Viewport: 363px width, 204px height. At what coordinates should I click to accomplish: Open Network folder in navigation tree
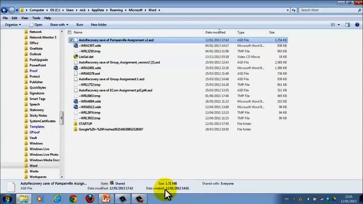(35, 32)
